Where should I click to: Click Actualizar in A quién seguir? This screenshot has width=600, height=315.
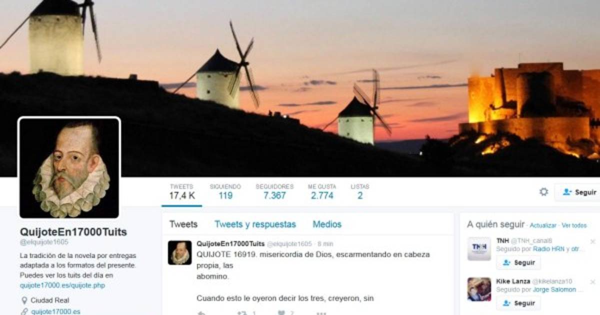[543, 225]
